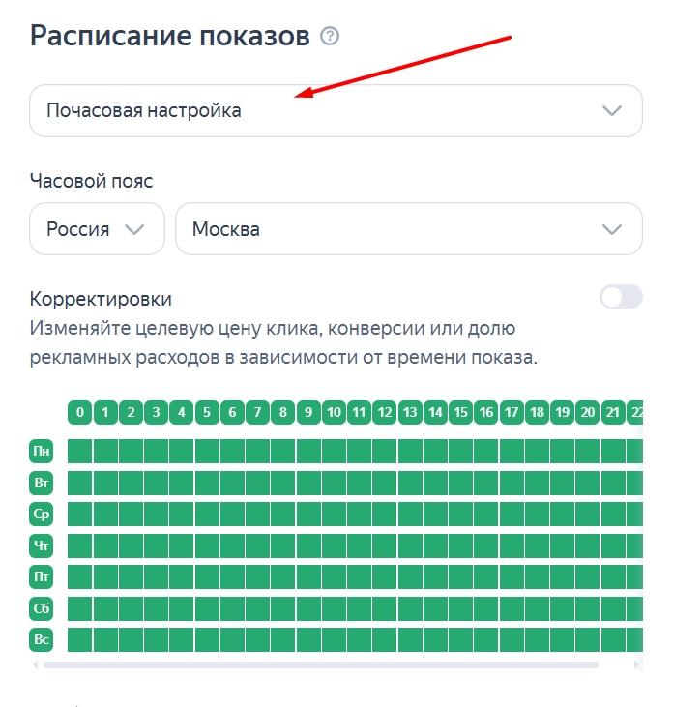The width and height of the screenshot is (673, 707).
Task: Click the left scroll arrow of the schedule
Action: [x=36, y=665]
